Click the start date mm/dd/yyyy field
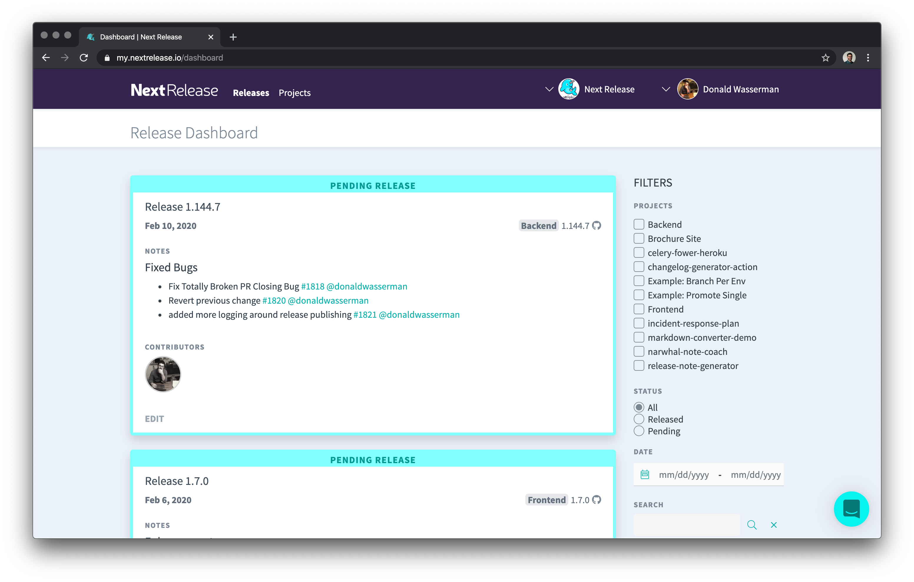This screenshot has width=914, height=582. 684,475
